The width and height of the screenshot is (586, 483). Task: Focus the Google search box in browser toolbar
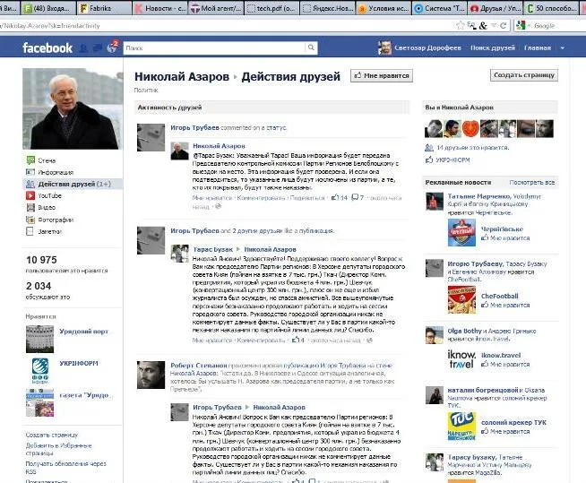coord(555,25)
